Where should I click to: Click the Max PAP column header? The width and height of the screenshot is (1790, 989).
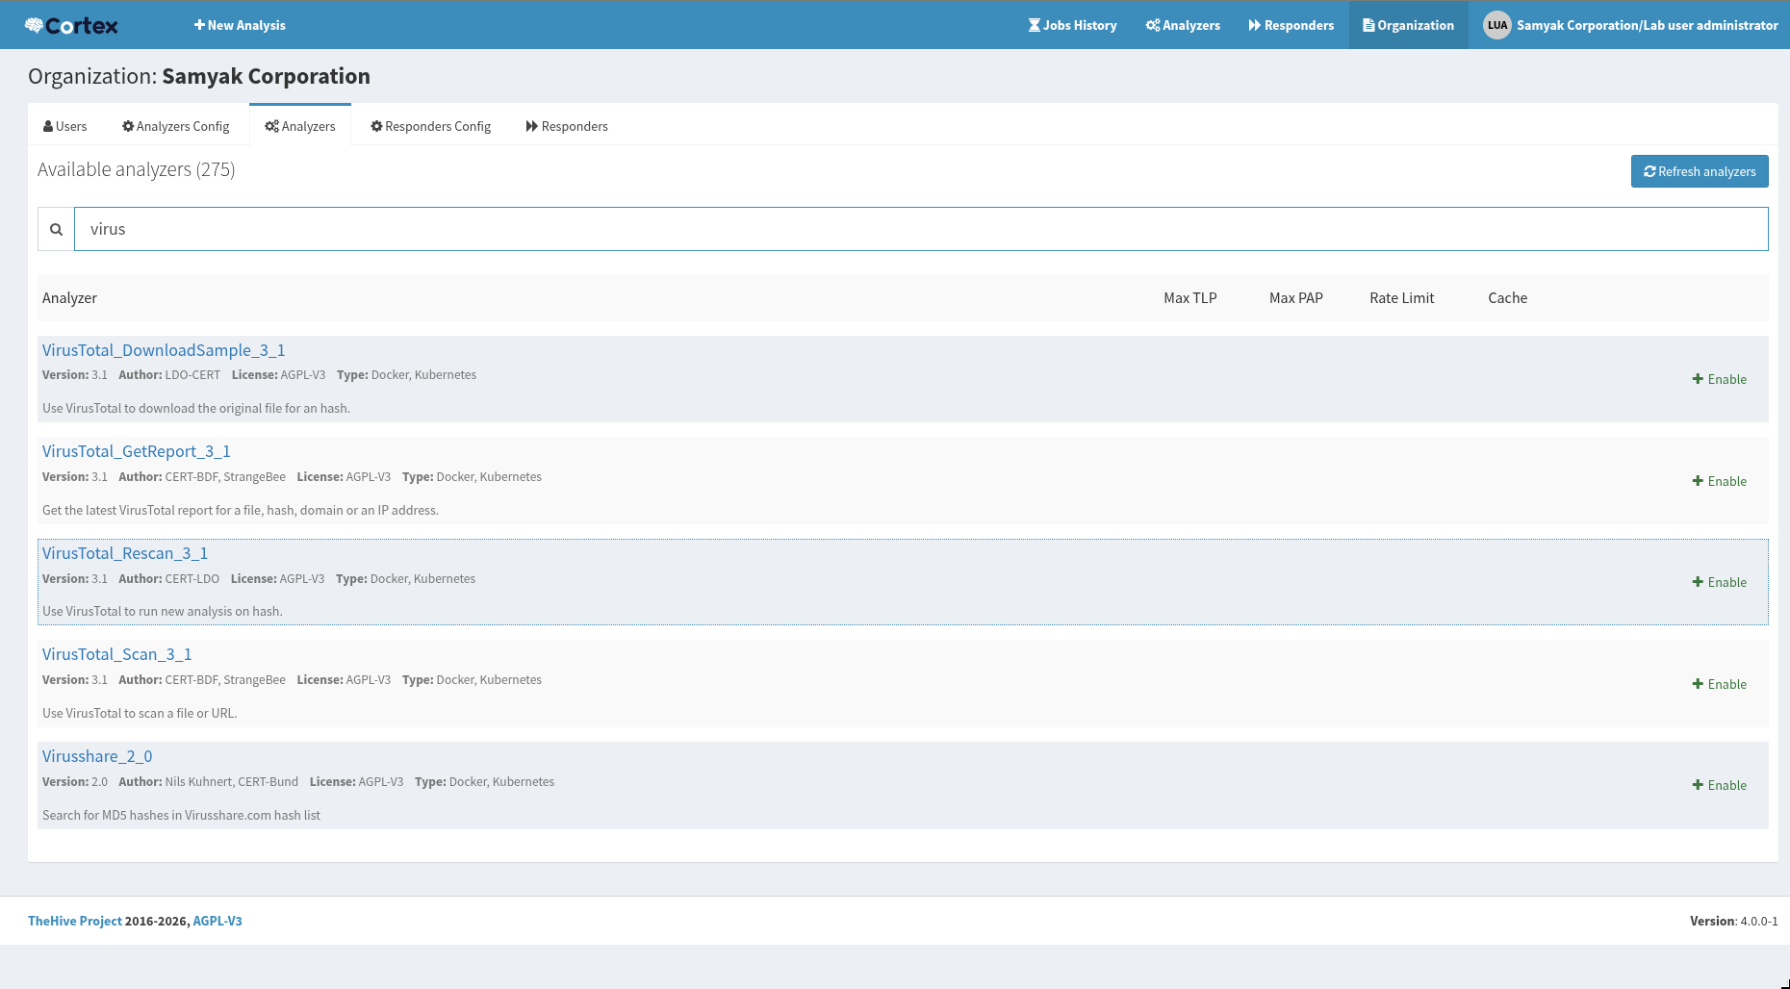point(1296,298)
